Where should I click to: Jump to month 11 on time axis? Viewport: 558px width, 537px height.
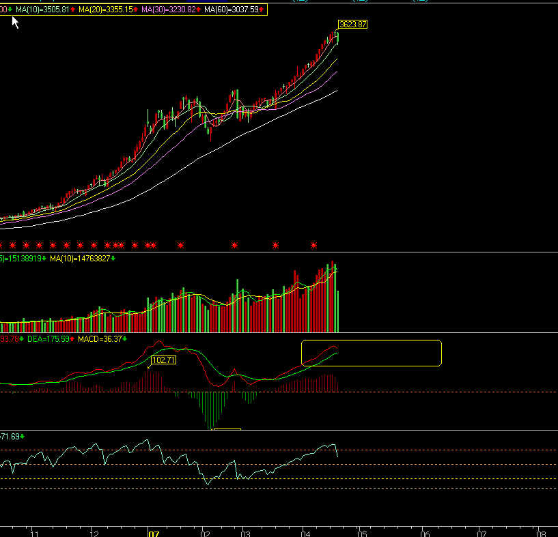pyautogui.click(x=35, y=534)
